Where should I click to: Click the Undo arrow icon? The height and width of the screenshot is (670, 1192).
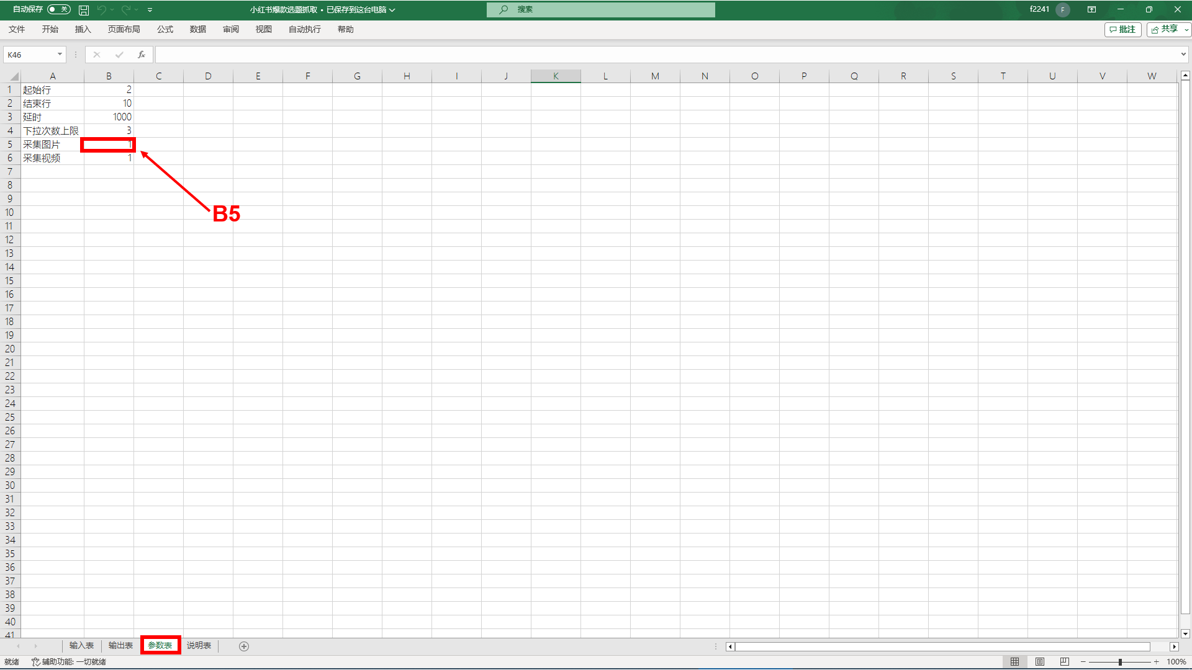coord(101,10)
